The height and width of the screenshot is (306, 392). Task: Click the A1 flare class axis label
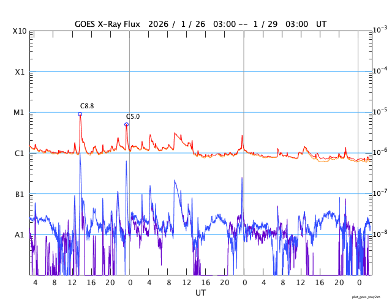tap(20, 235)
